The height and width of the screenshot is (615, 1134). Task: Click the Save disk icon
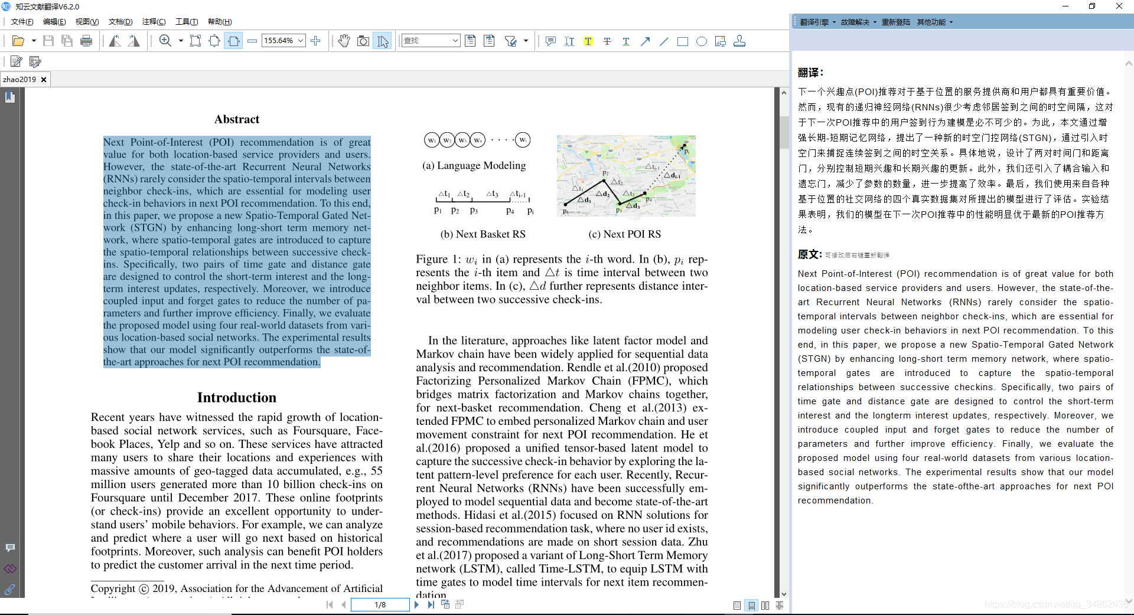click(x=48, y=41)
